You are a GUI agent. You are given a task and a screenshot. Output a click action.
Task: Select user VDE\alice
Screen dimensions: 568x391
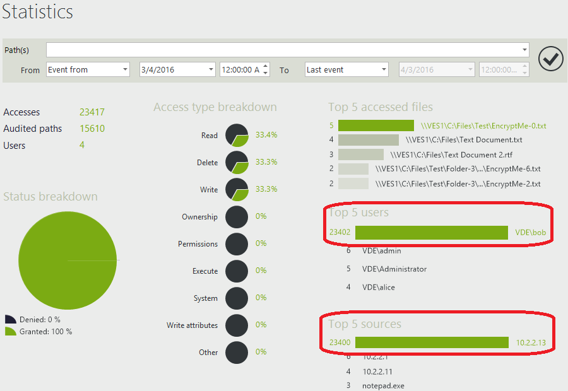click(x=379, y=288)
